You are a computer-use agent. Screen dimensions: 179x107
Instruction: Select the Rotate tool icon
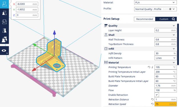click(x=4, y=22)
